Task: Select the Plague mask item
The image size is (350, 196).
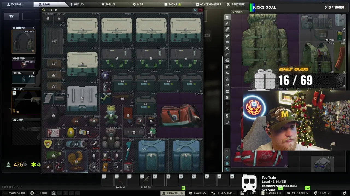Action: coord(54,115)
